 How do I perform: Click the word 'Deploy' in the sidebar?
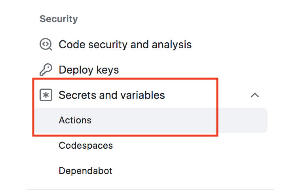click(76, 70)
